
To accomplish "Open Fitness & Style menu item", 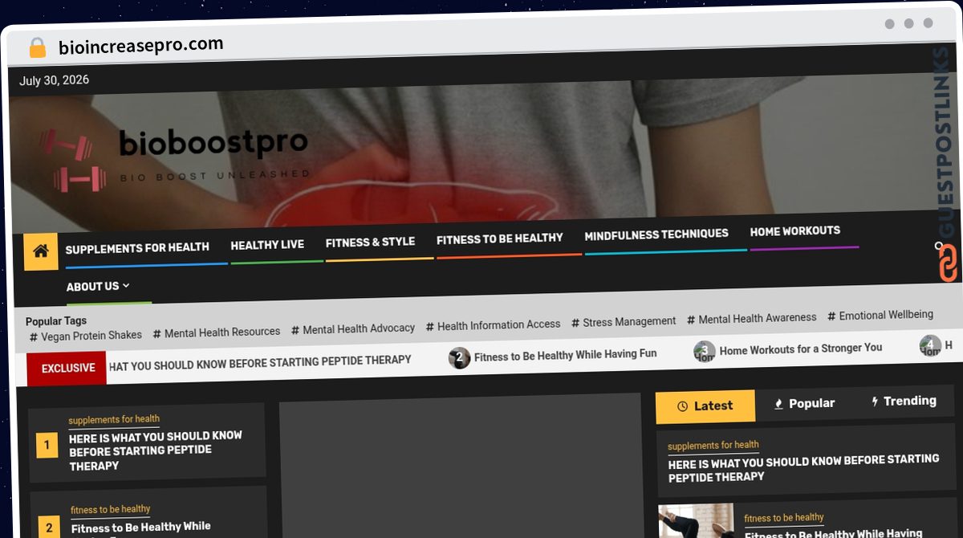I will click(370, 242).
